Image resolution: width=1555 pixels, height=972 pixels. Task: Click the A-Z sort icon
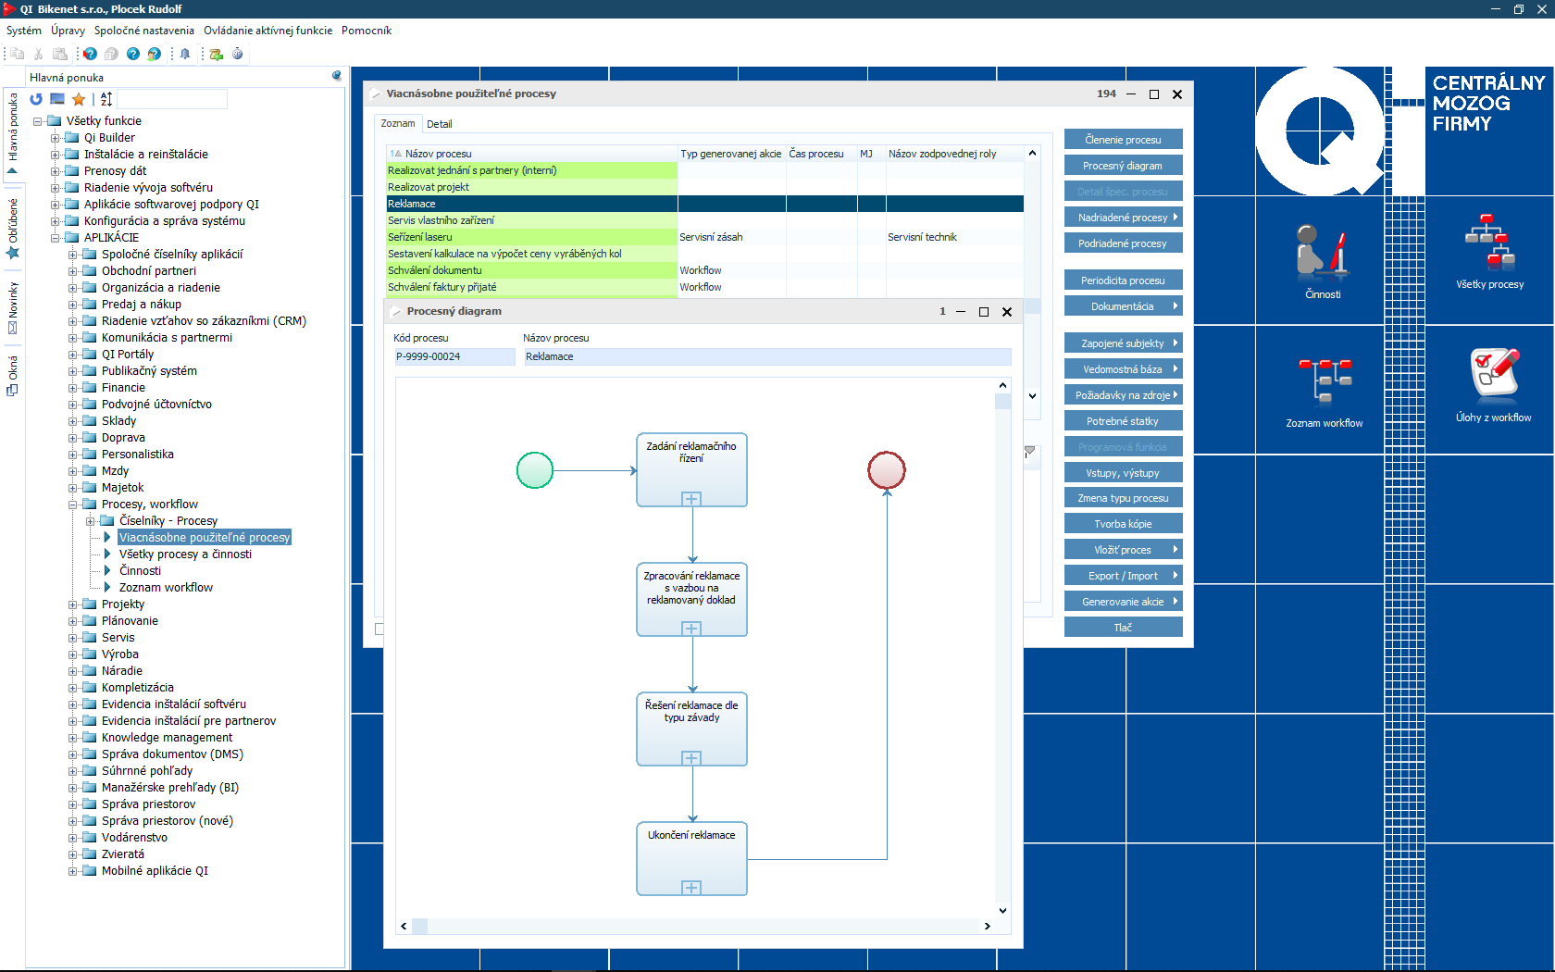click(x=106, y=99)
